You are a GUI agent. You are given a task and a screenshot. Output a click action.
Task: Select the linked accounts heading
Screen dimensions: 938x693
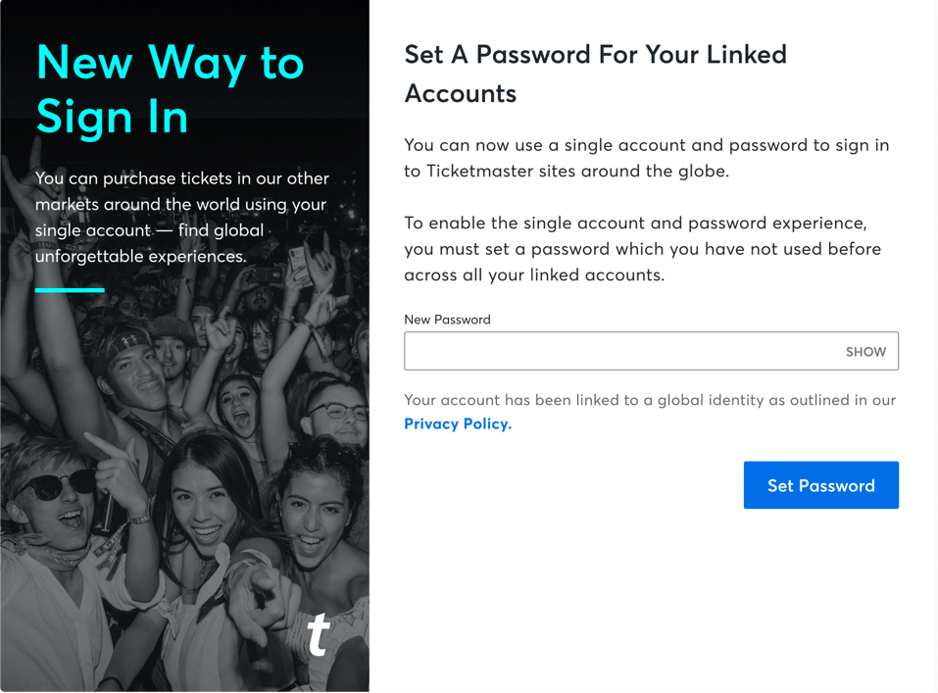point(595,74)
